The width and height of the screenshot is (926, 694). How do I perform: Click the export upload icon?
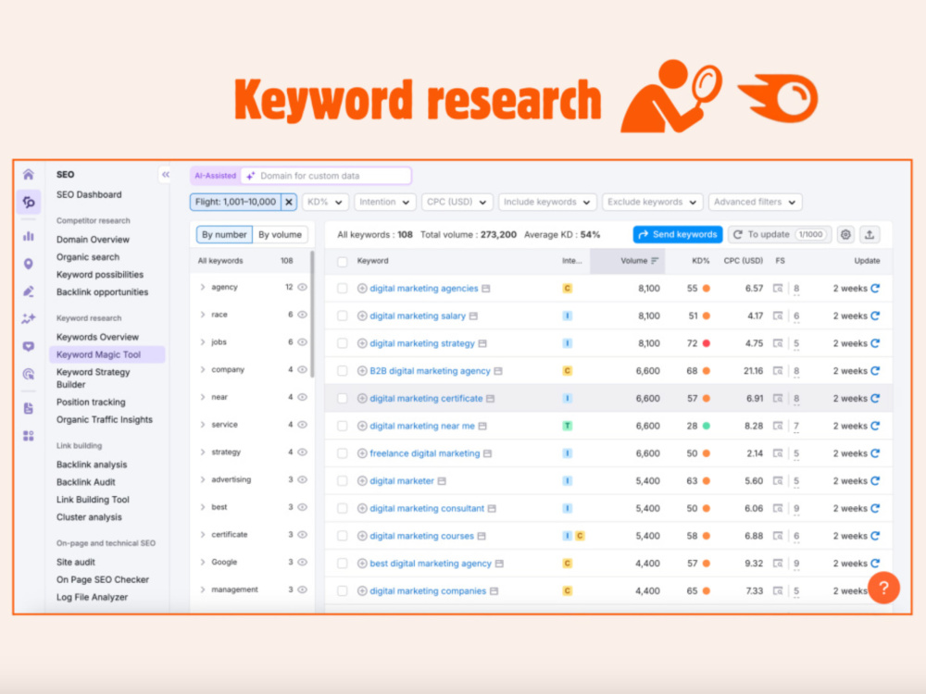click(870, 234)
